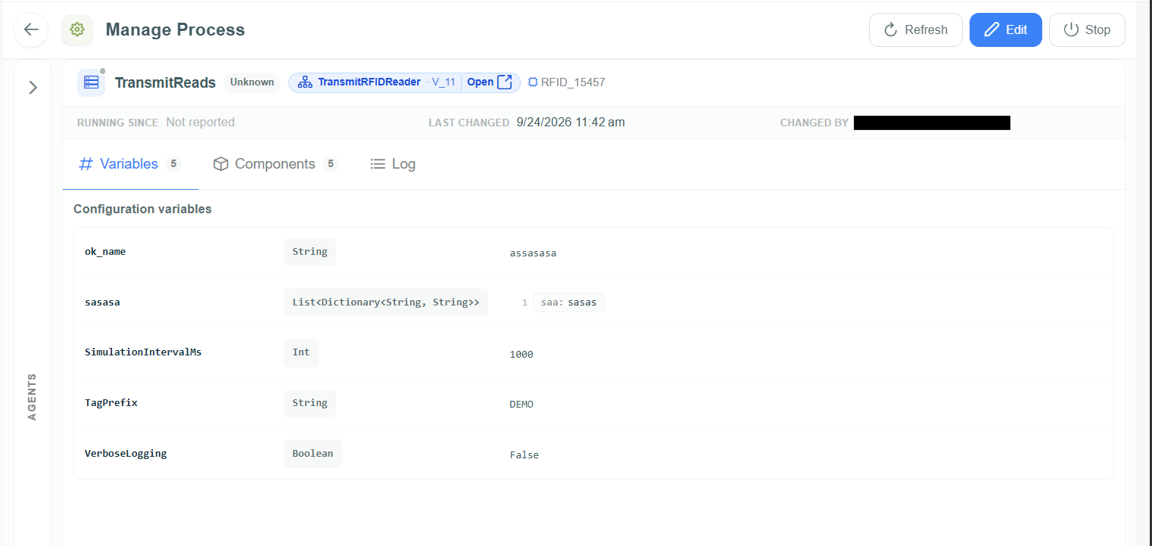
Task: Switch to the Variables tab
Action: coord(130,164)
